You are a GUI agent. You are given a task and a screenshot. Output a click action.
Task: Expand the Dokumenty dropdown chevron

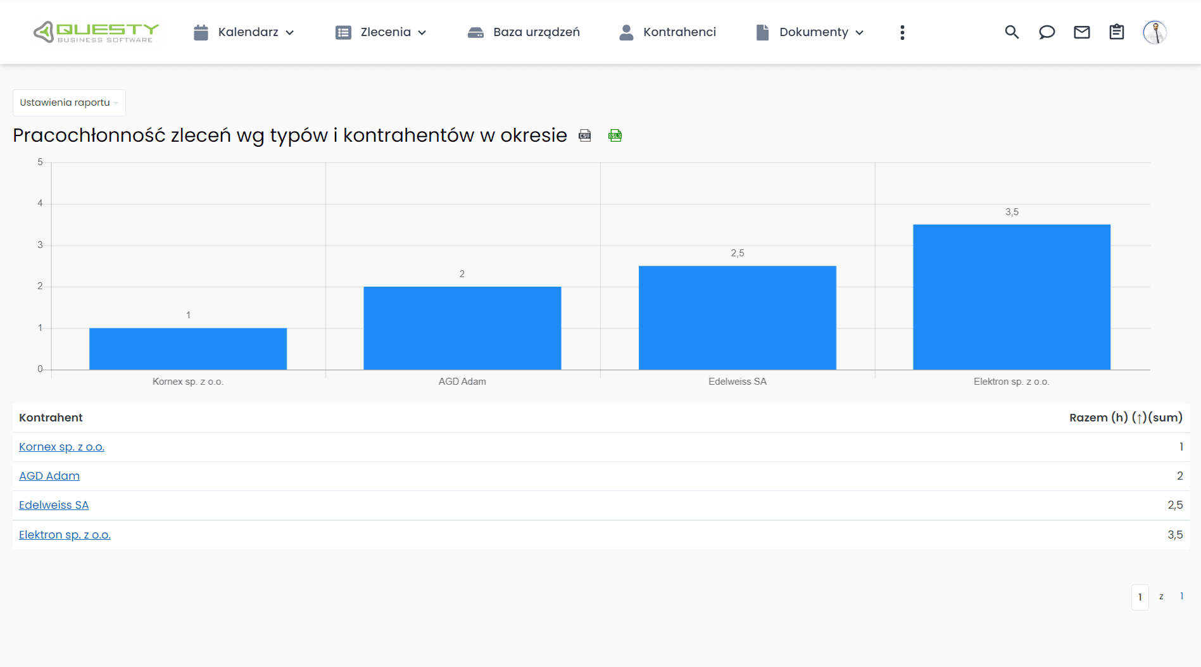coord(859,33)
